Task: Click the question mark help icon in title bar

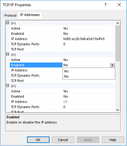Action: tap(105, 5)
